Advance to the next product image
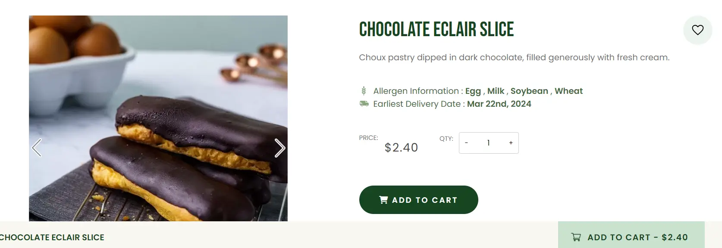Image resolution: width=722 pixels, height=248 pixels. (x=279, y=148)
